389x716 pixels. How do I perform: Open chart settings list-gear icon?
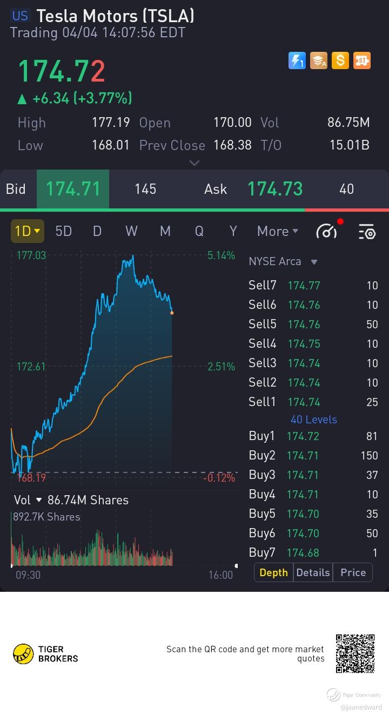367,232
